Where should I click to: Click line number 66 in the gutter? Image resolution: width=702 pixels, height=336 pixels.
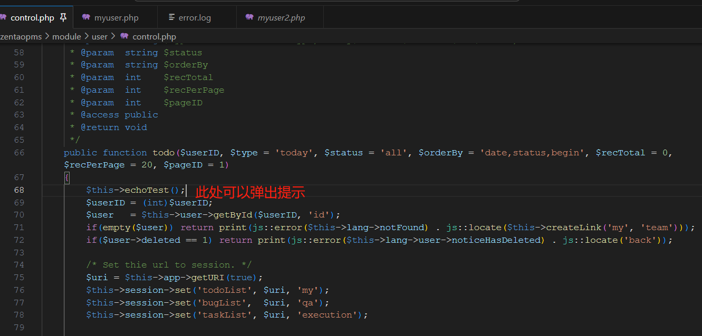coord(19,153)
